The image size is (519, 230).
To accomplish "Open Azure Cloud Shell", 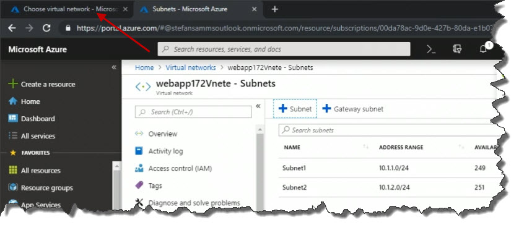I will coord(431,49).
